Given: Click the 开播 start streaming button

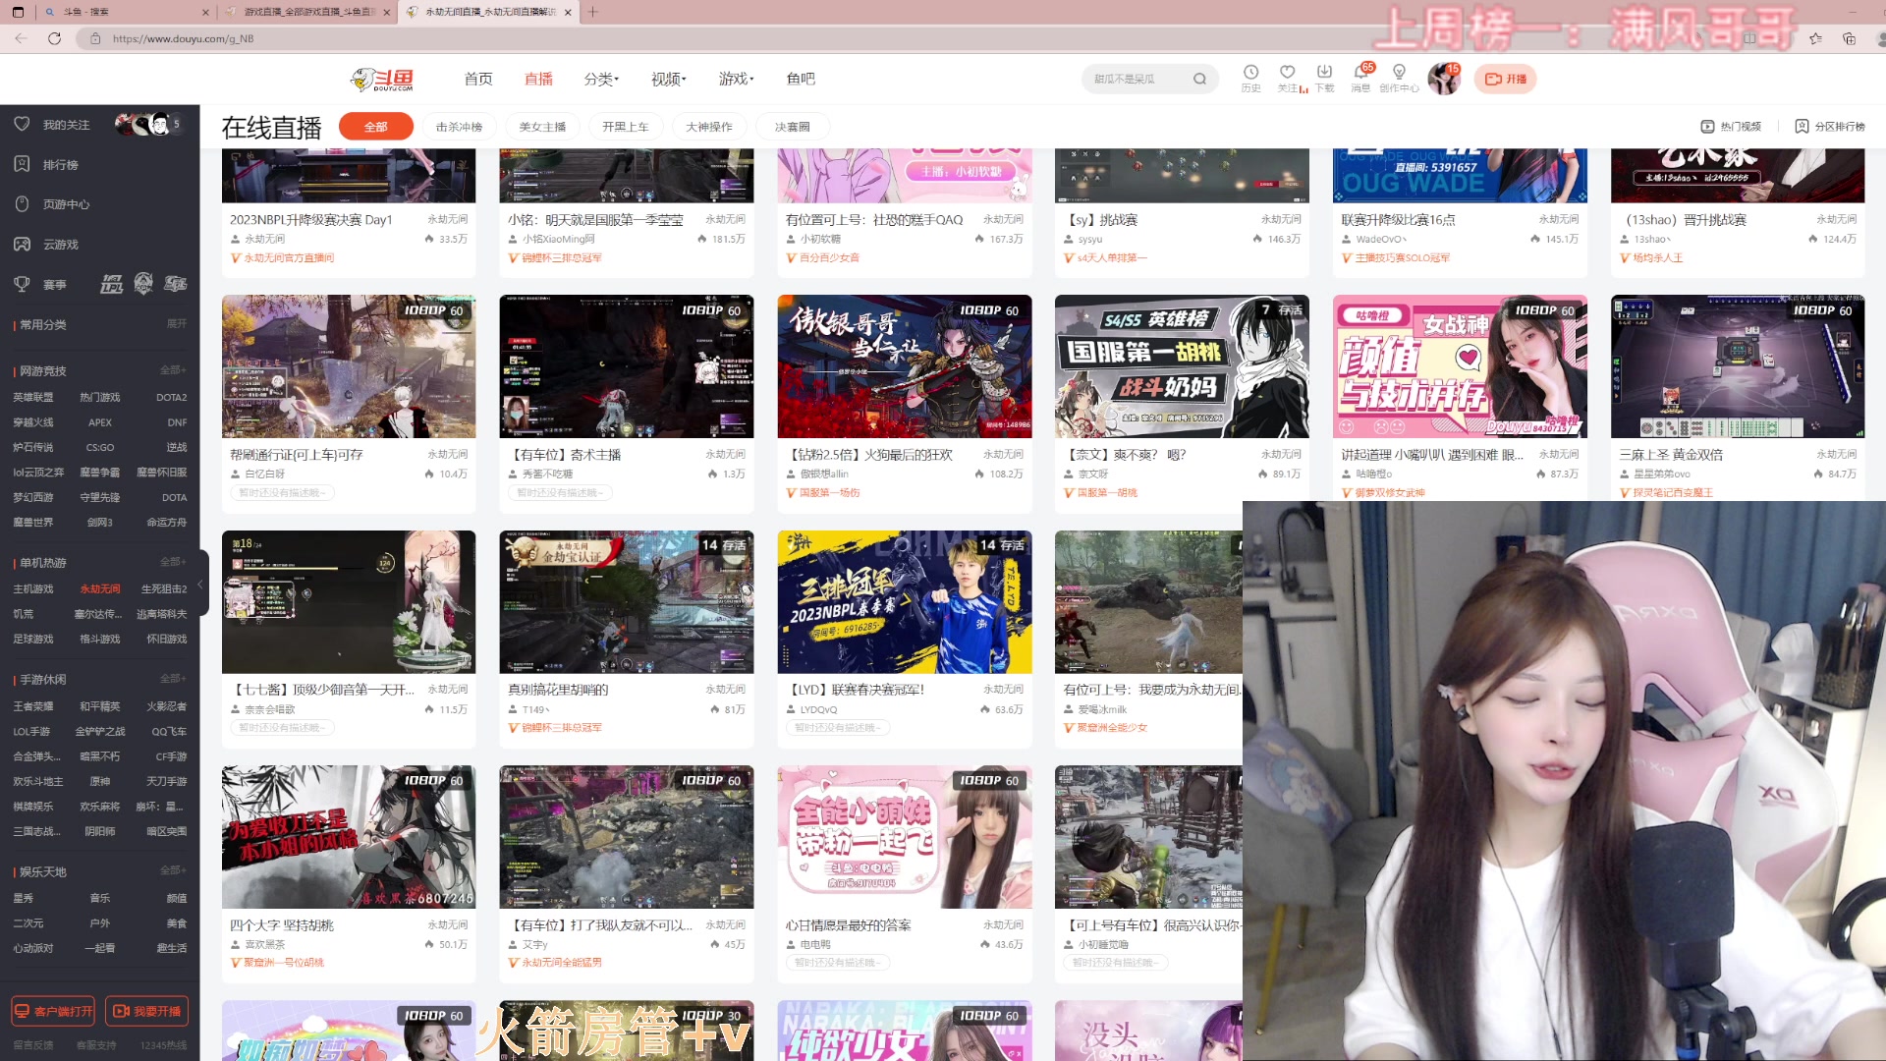Looking at the screenshot, I should tap(1505, 79).
